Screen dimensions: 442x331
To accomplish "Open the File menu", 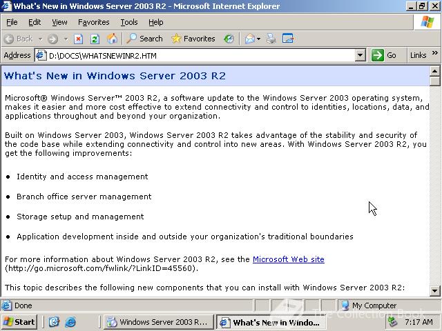I will (12, 22).
